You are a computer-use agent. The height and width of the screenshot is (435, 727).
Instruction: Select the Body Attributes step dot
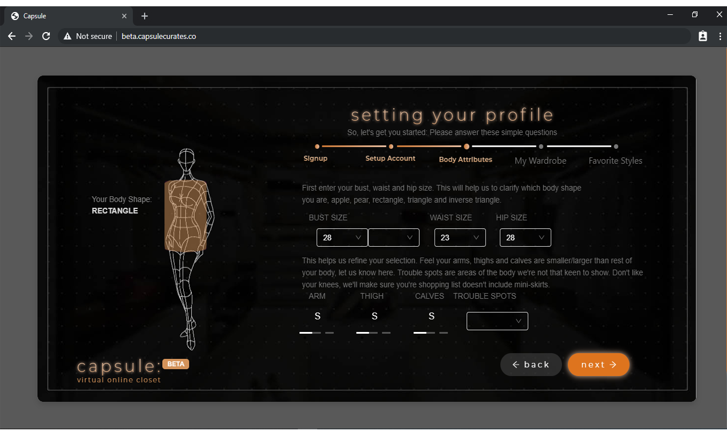pyautogui.click(x=467, y=147)
